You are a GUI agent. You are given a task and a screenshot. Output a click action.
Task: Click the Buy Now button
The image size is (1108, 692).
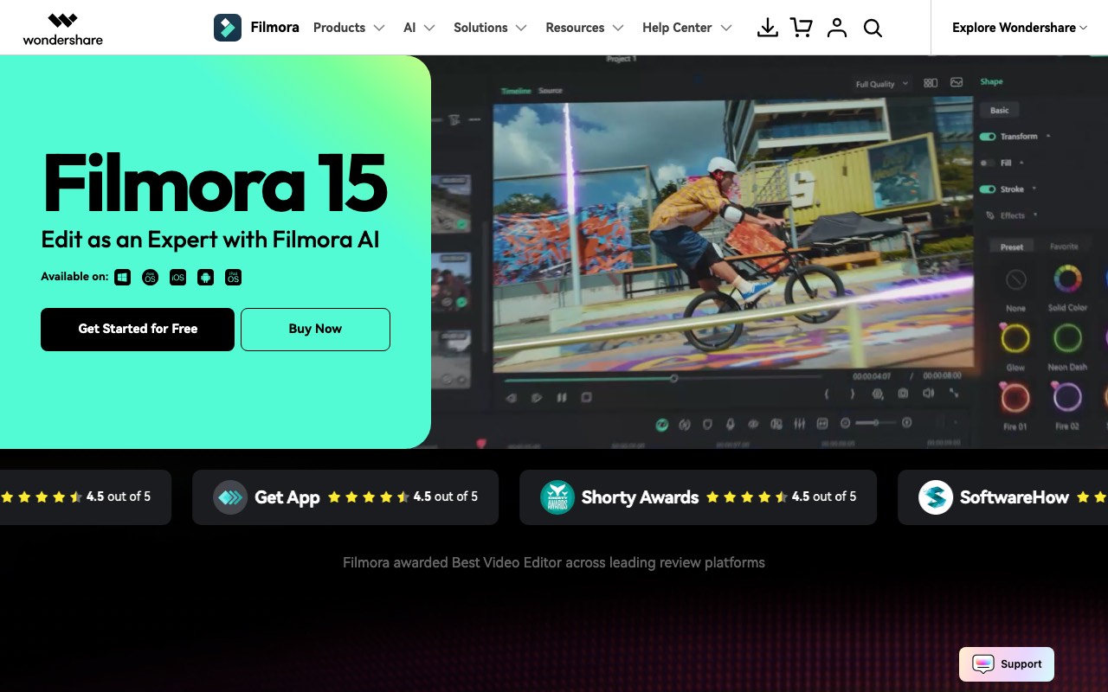tap(315, 330)
